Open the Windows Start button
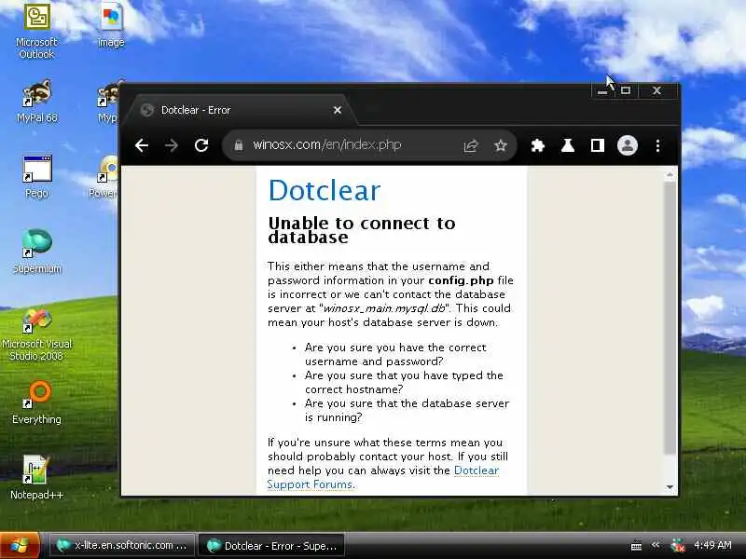746x559 pixels. pyautogui.click(x=20, y=546)
